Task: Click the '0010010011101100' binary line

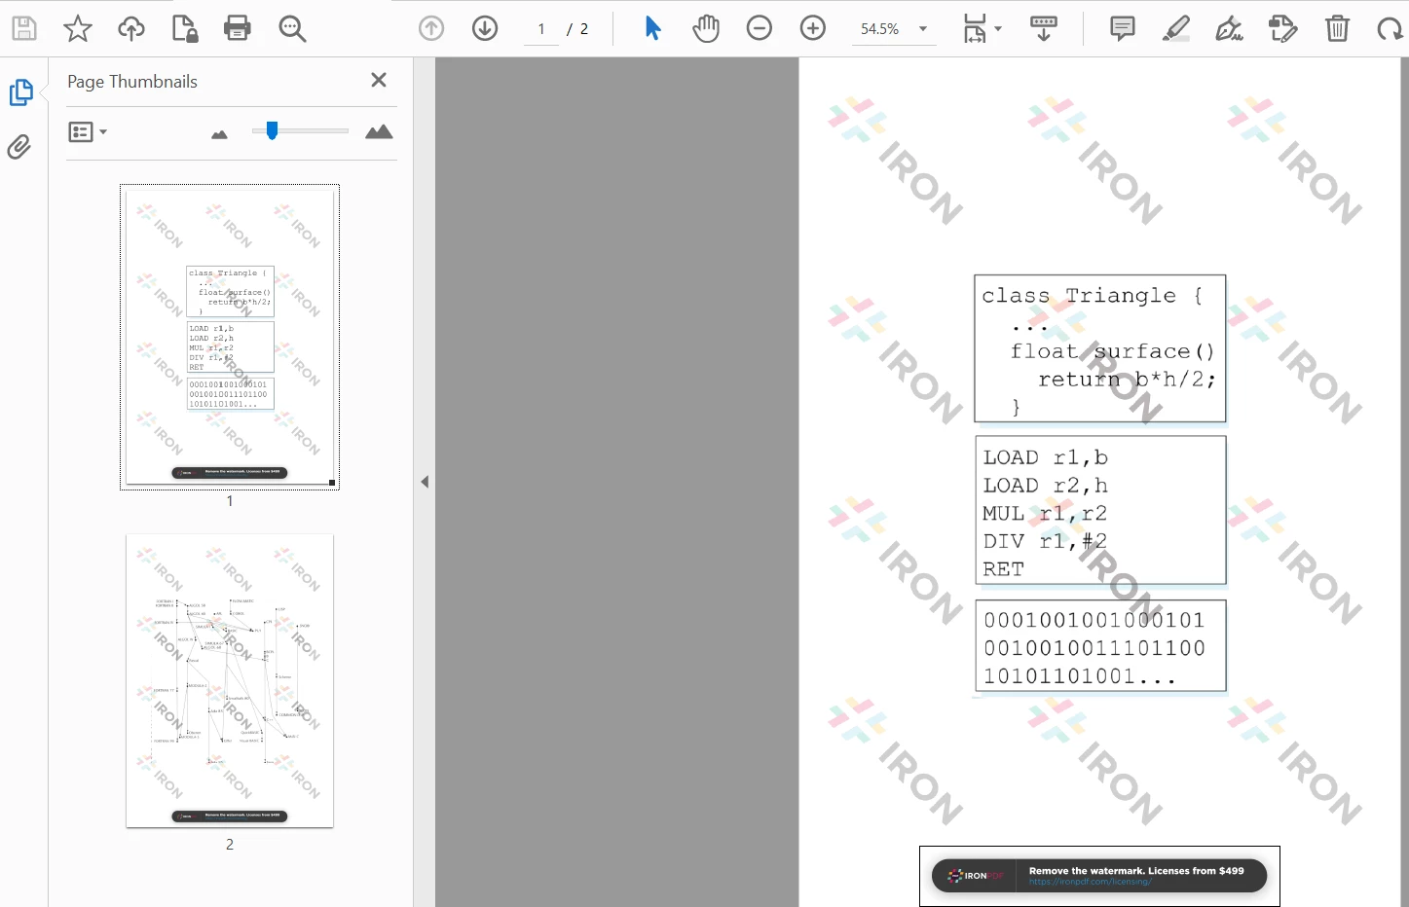Action: point(1094,648)
